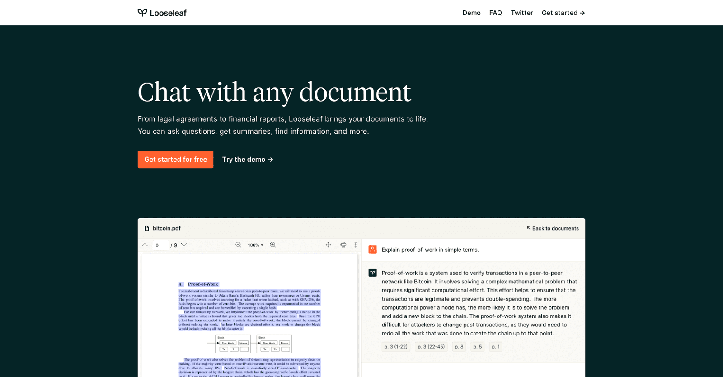Click the pan/move tool icon
This screenshot has height=377, width=723.
click(x=329, y=245)
